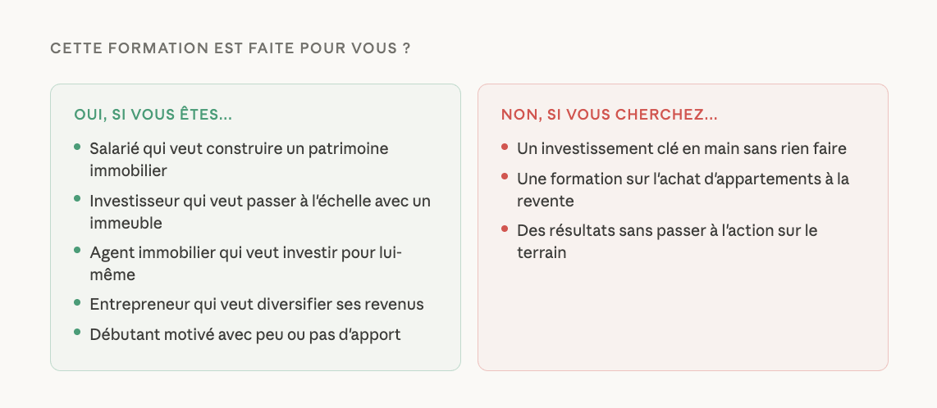Select the "Salarié qui veut construire un patrimoine immobilier" text

239,160
